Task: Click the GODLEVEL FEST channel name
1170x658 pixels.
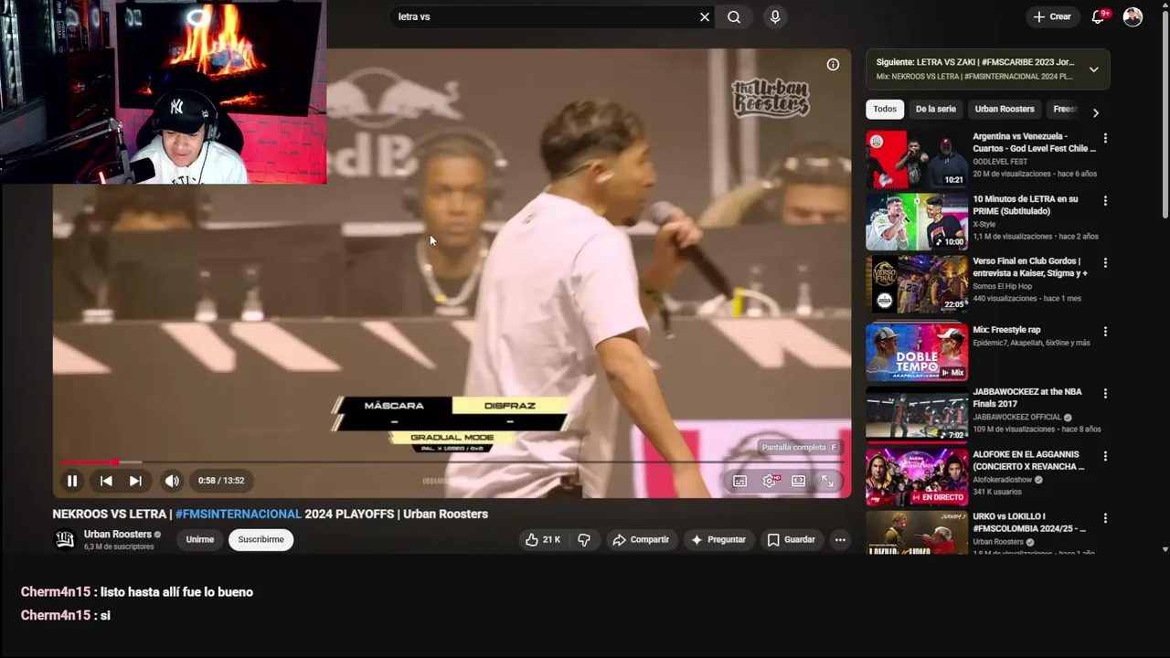Action: [1000, 162]
